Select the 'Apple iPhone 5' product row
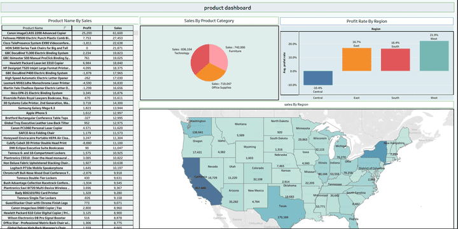Image resolution: width=458 pixels, height=229 pixels. point(67,113)
